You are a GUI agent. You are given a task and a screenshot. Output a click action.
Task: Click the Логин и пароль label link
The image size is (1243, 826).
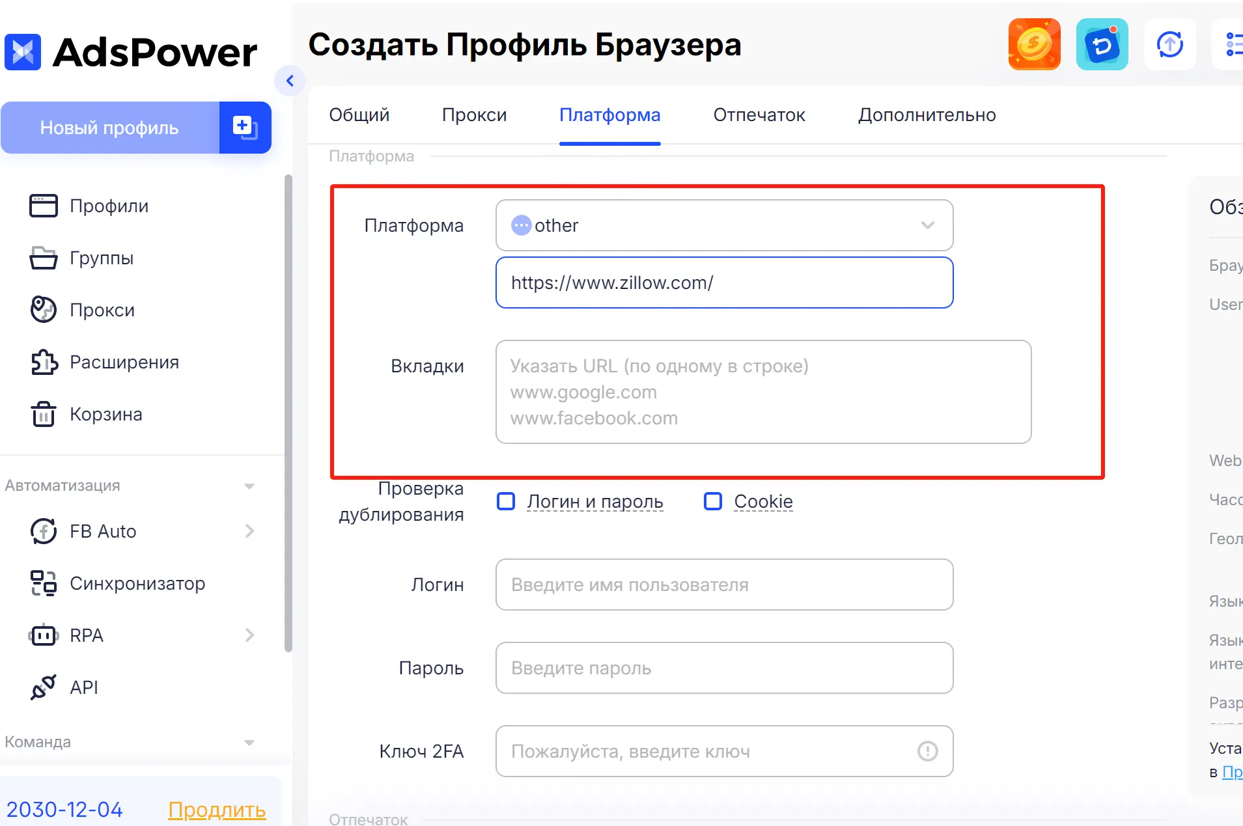tap(594, 501)
